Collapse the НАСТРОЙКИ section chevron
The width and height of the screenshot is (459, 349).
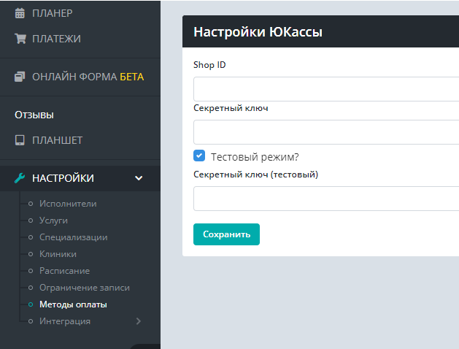point(139,178)
